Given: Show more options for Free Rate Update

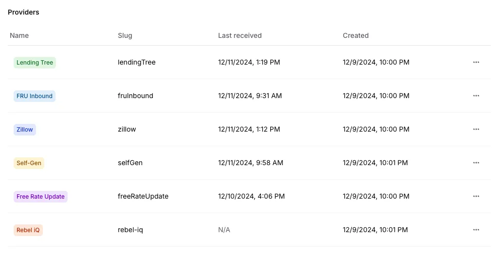Looking at the screenshot, I should pos(476,196).
